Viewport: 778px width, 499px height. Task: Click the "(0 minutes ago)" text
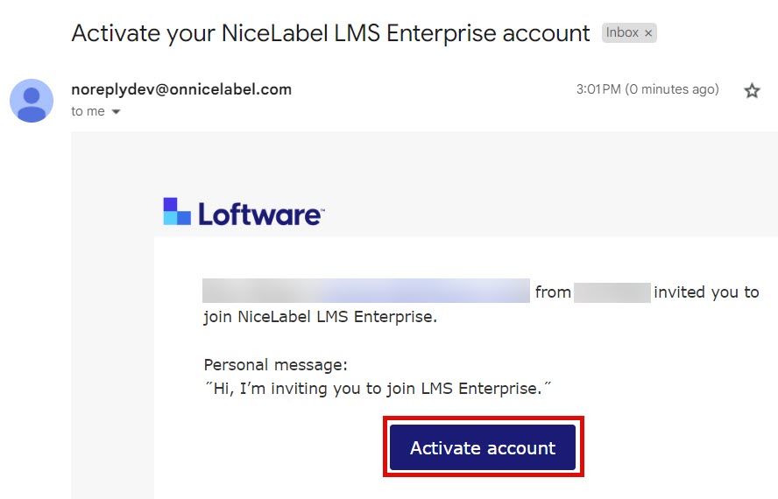[x=671, y=89]
